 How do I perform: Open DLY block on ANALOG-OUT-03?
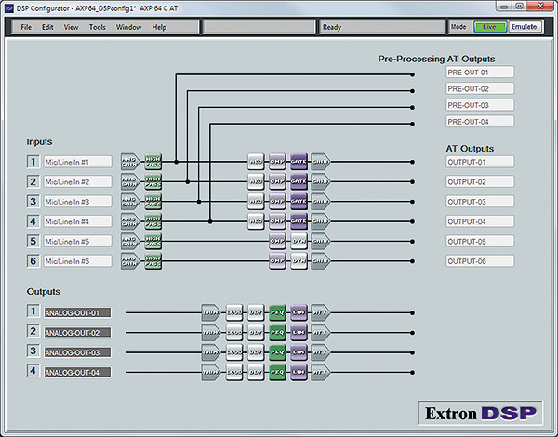[x=256, y=352]
